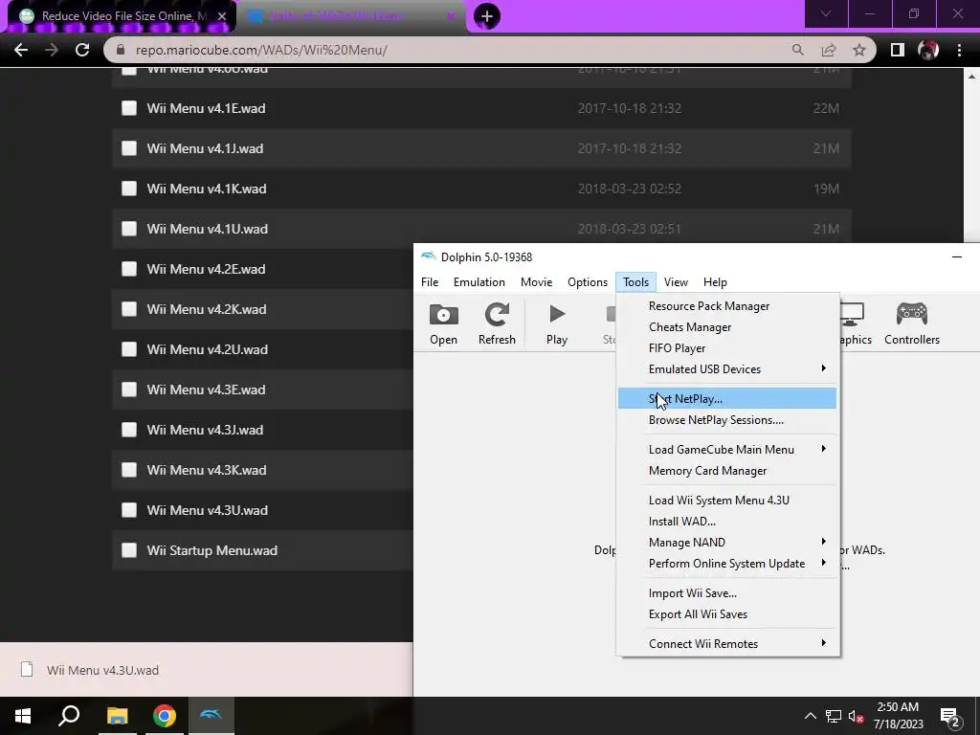Open the View menu in Dolphin
The image size is (980, 735).
tap(676, 282)
